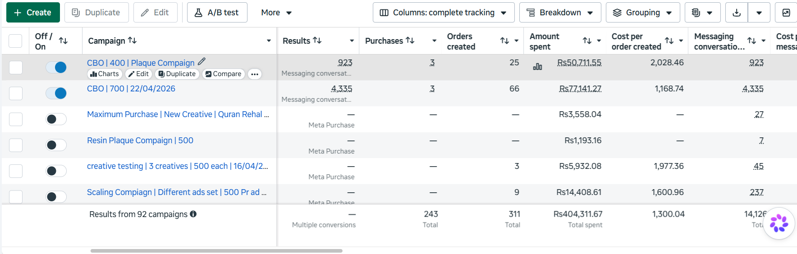This screenshot has height=254, width=797.
Task: Click Rs77,141.27 amount spent
Action: pyautogui.click(x=580, y=89)
